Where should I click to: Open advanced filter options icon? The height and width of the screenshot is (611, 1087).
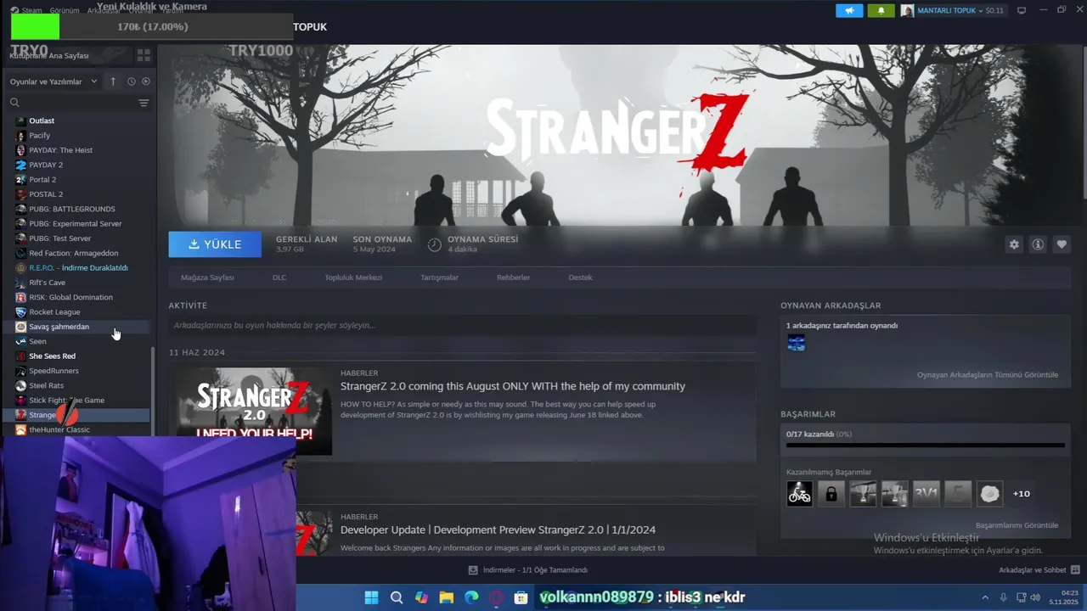pos(144,103)
